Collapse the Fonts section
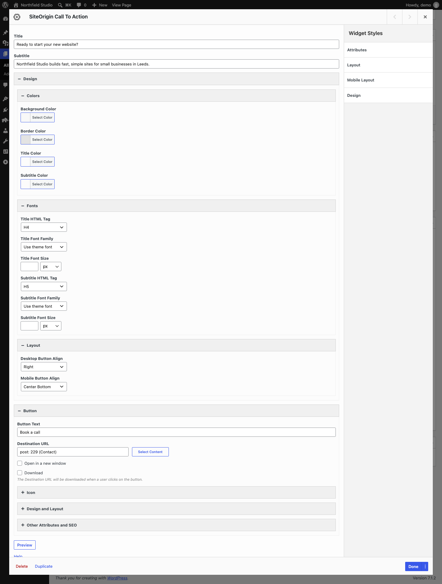442x584 pixels. click(x=176, y=206)
